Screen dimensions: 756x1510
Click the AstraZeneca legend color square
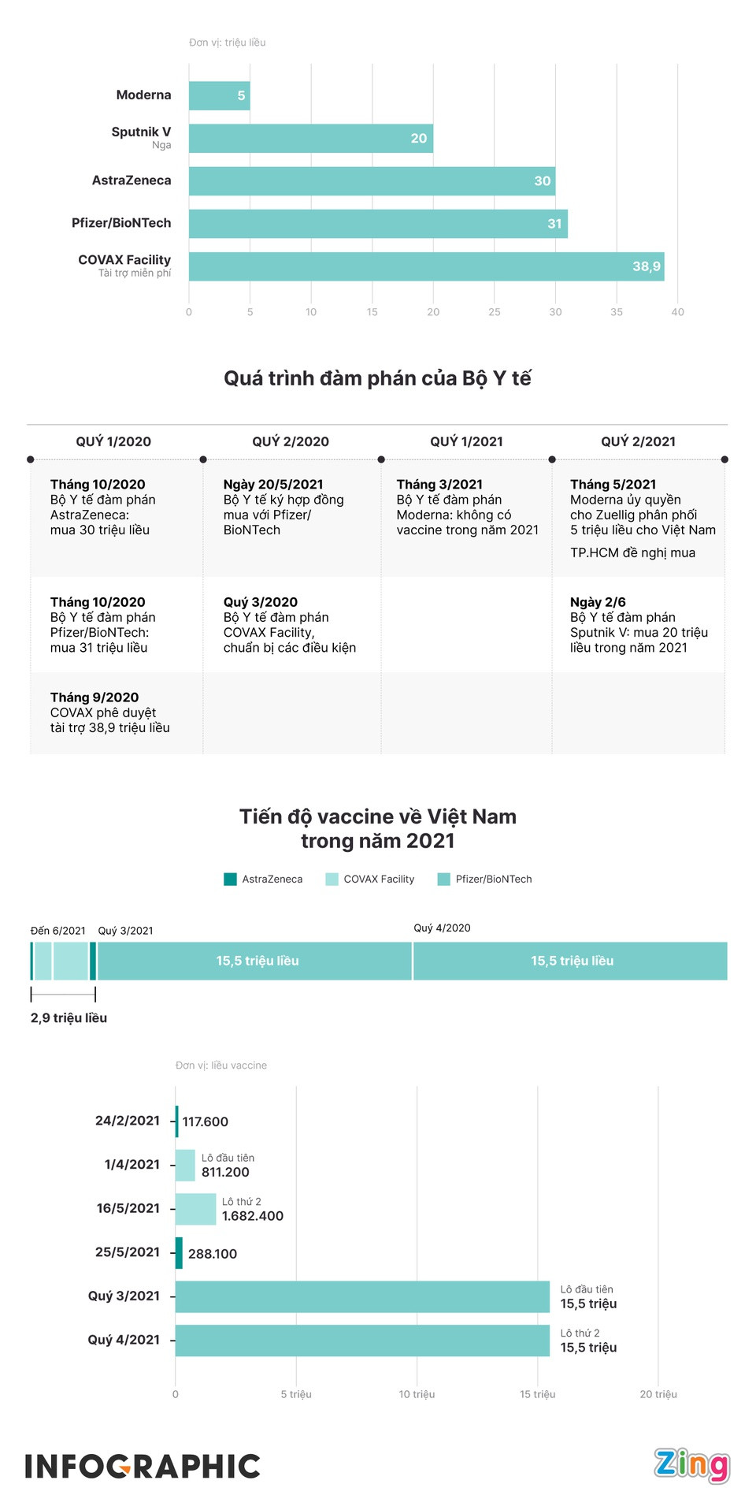230,879
